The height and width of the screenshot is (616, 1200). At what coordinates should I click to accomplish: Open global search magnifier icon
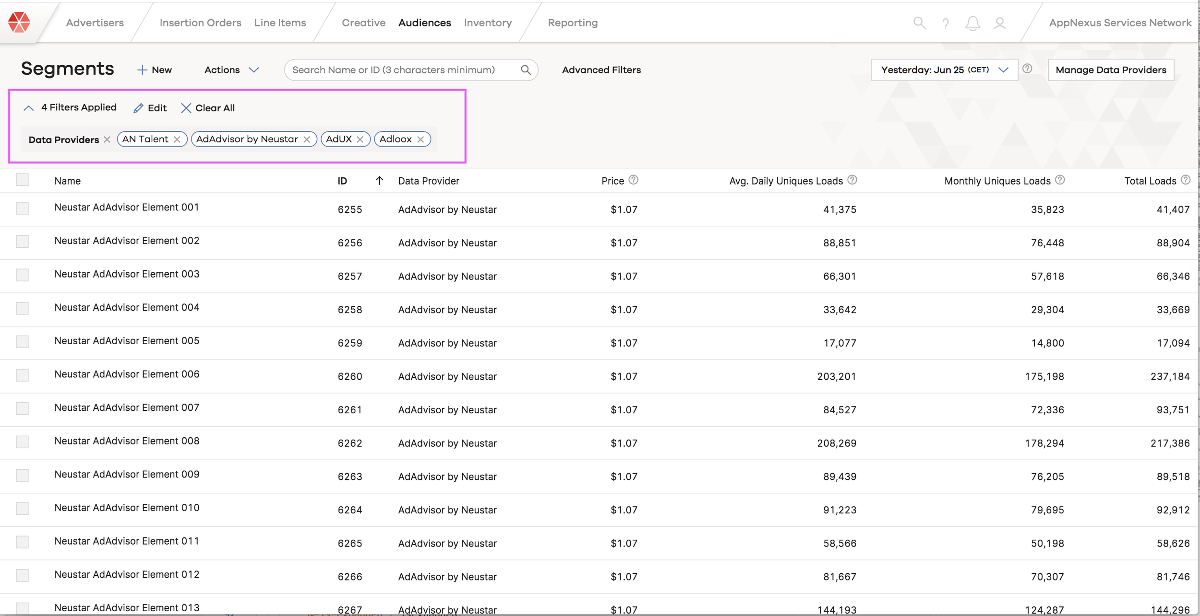click(x=919, y=23)
